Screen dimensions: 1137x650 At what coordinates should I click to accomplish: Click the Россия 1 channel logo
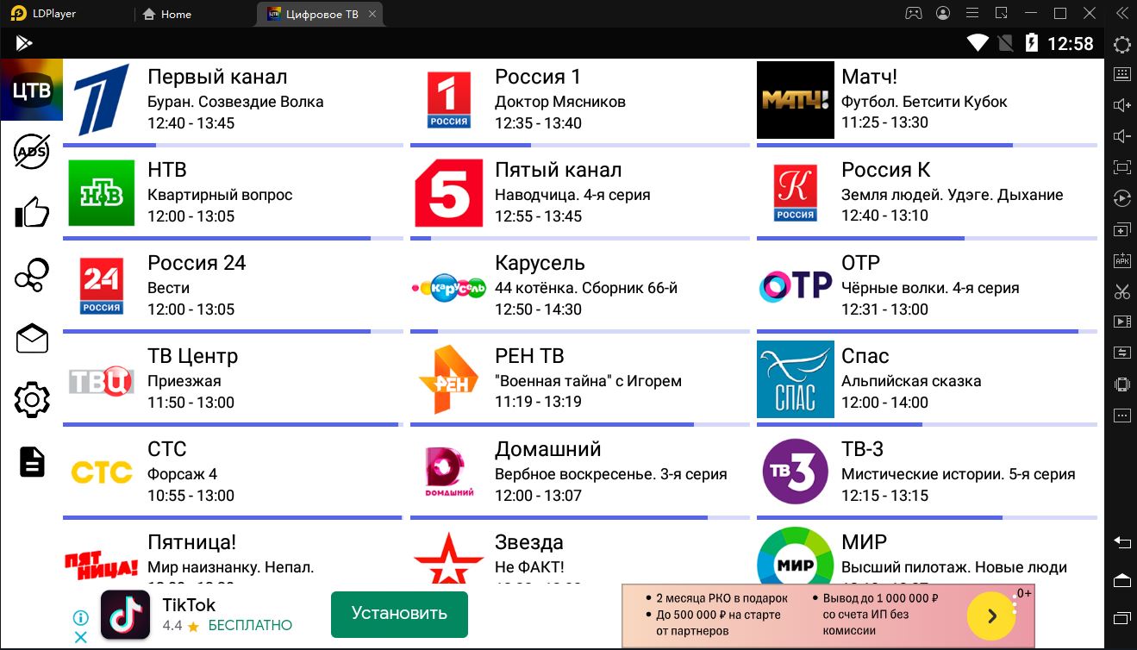coord(448,100)
